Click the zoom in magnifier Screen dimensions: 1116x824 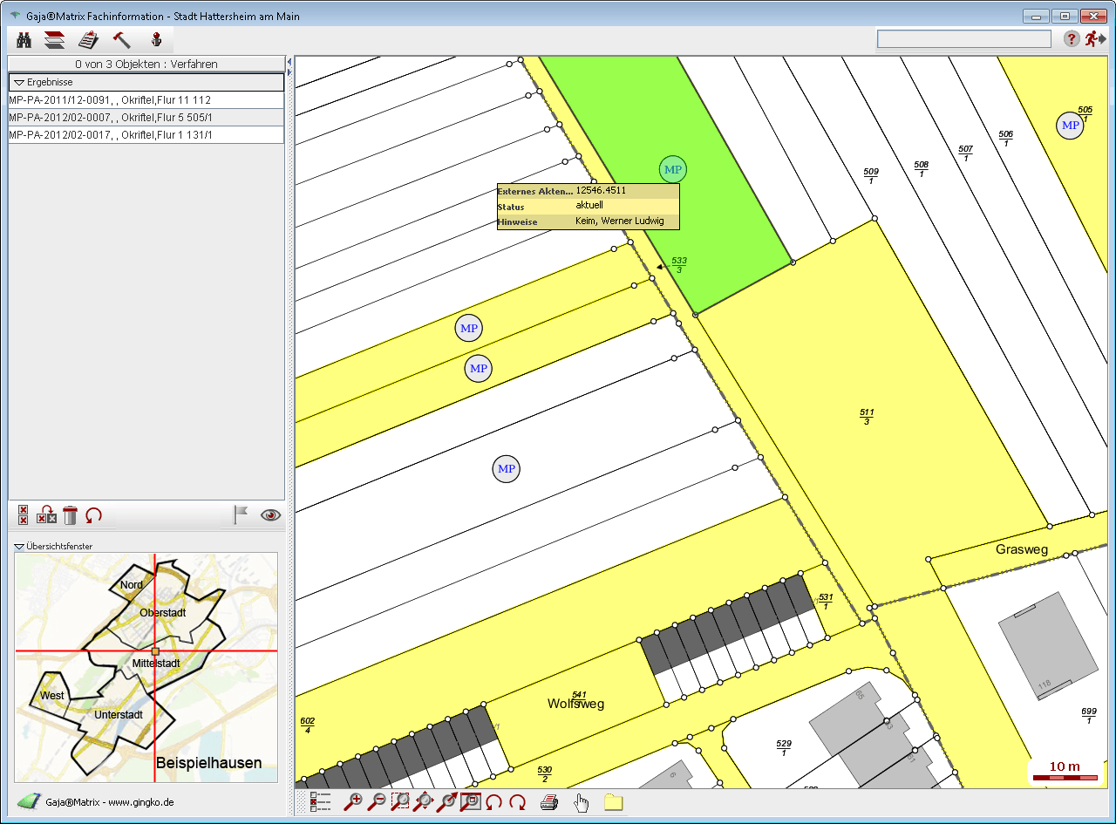coord(353,802)
